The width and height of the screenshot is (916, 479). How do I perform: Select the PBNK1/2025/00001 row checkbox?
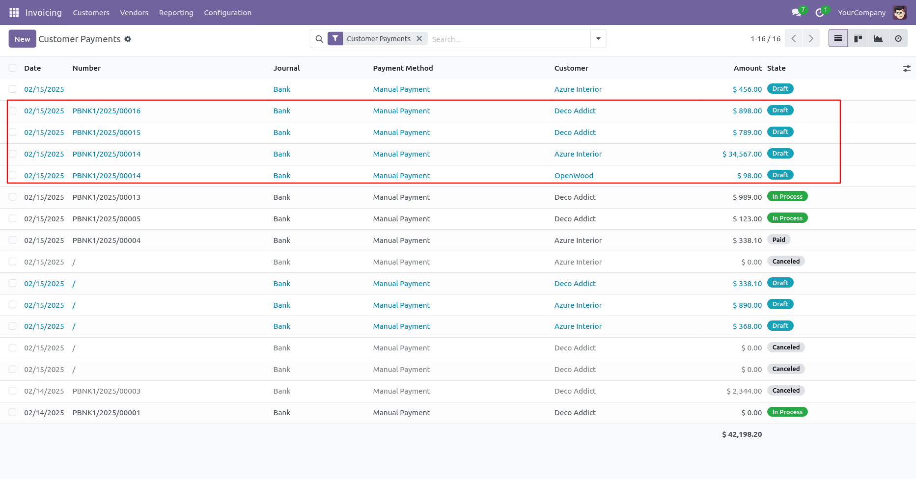13,412
